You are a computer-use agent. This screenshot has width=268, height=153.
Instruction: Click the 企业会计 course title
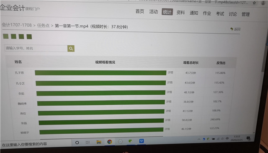click(13, 8)
